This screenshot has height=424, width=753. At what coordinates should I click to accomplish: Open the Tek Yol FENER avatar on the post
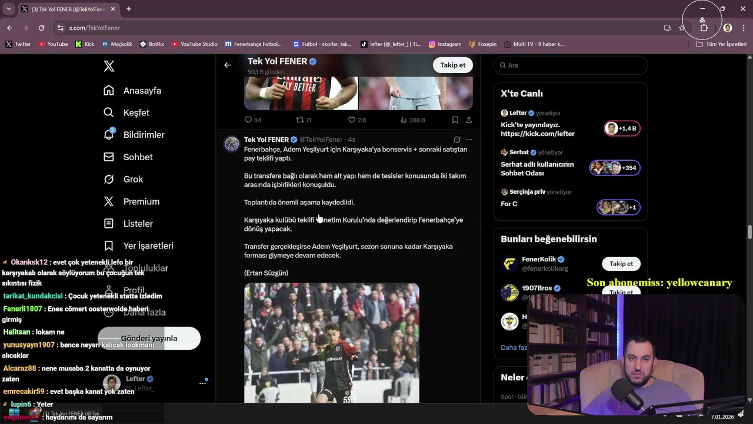coord(232,144)
